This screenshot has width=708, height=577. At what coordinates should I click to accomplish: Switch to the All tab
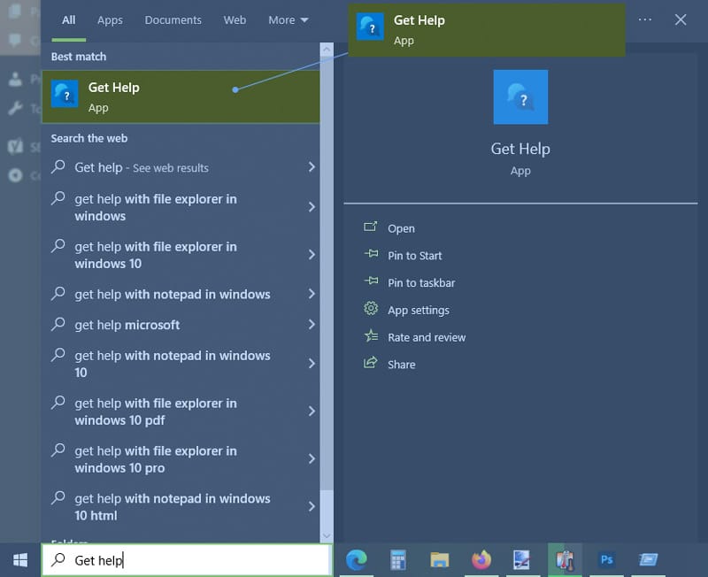click(69, 20)
